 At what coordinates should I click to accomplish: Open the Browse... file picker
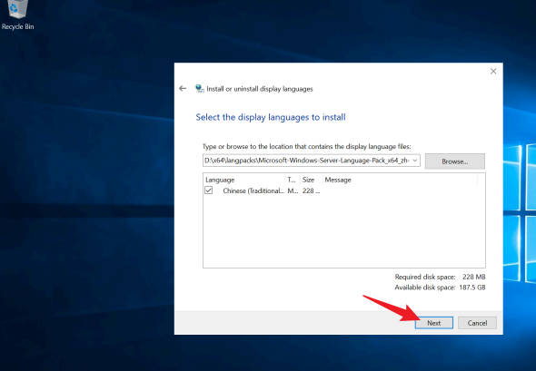click(x=454, y=161)
